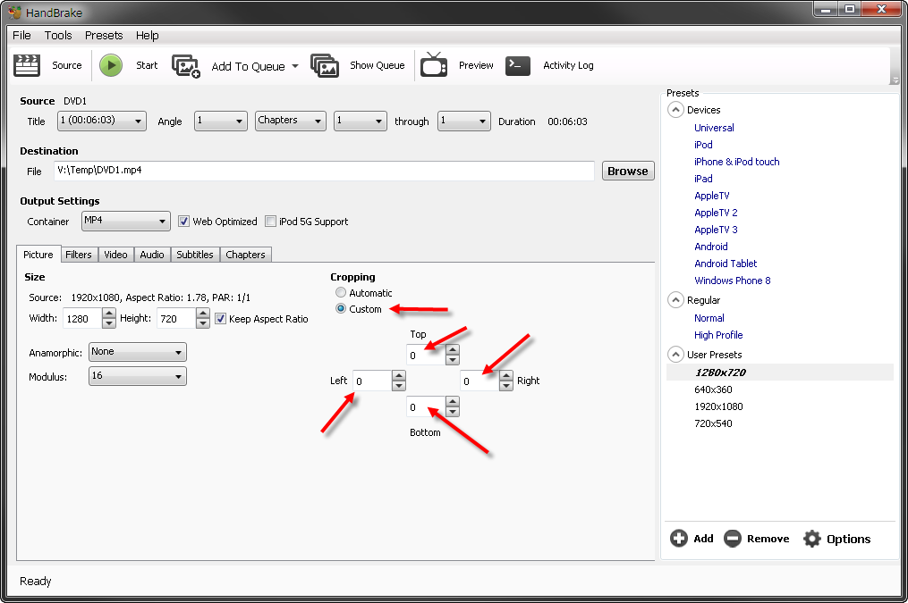The image size is (908, 603).
Task: Open the Container MP4 dropdown
Action: tap(125, 221)
